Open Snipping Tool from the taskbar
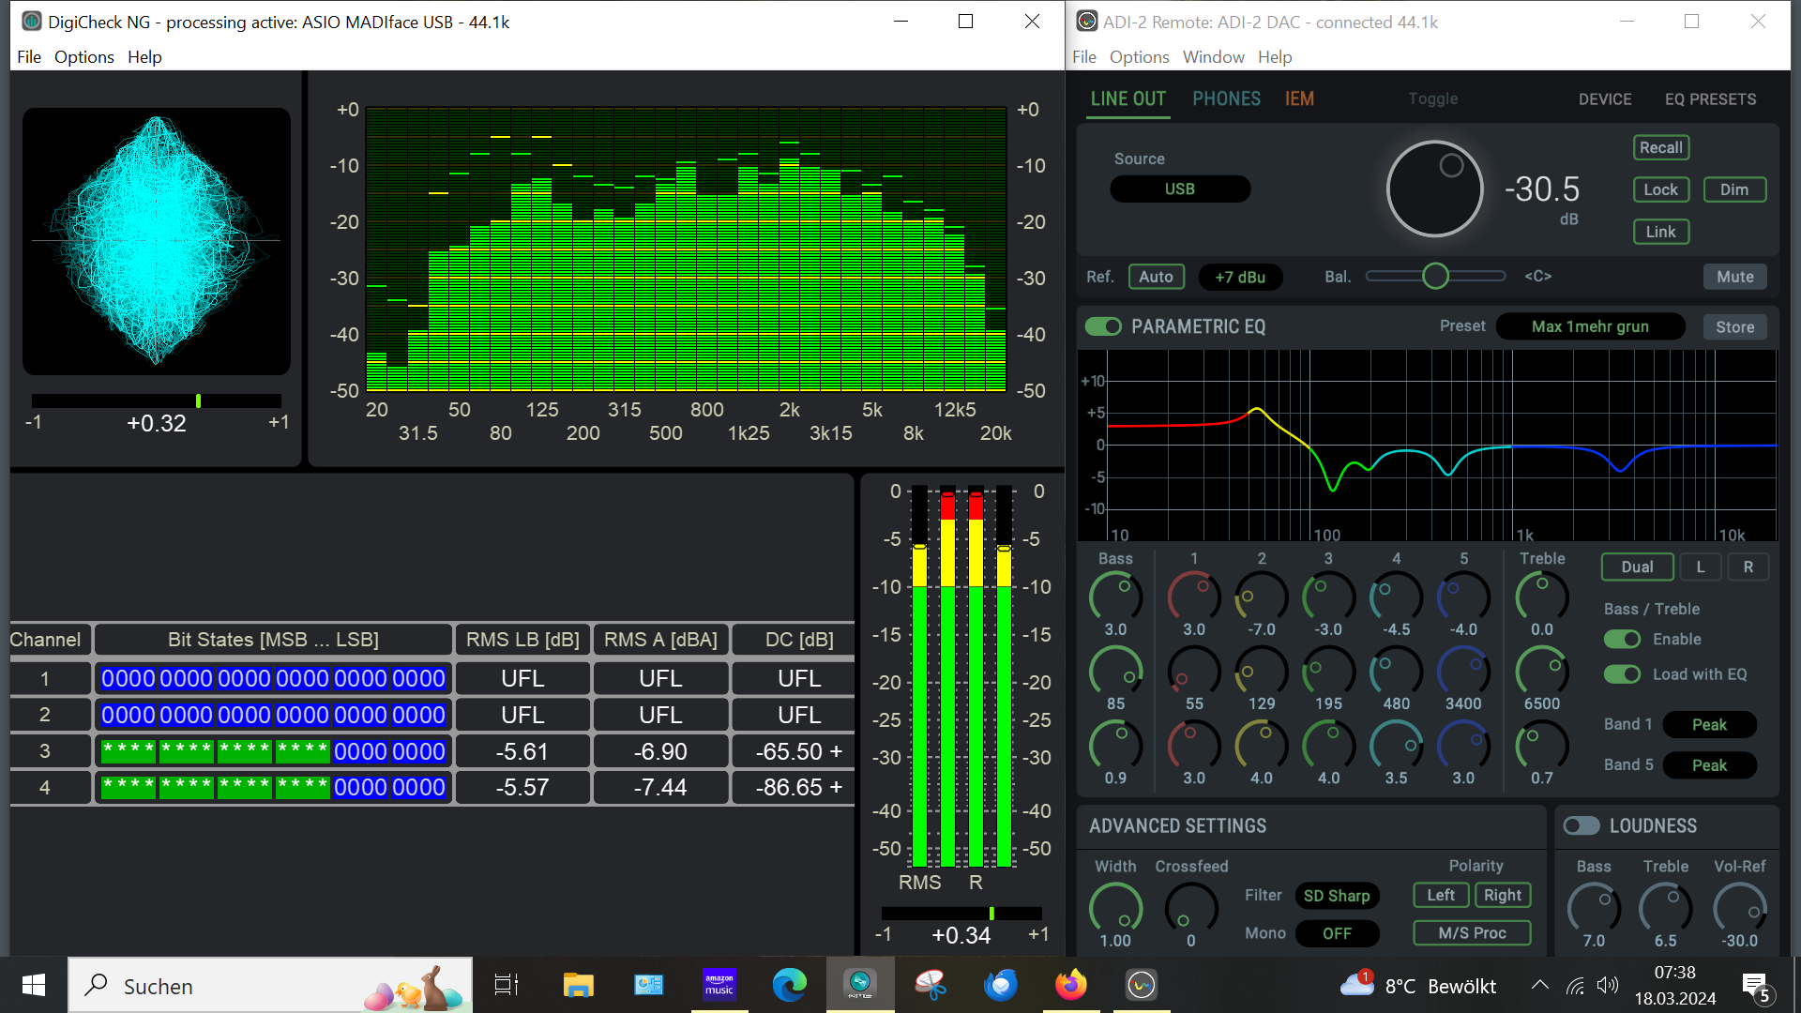Screen dimensions: 1801x1013 (931, 985)
